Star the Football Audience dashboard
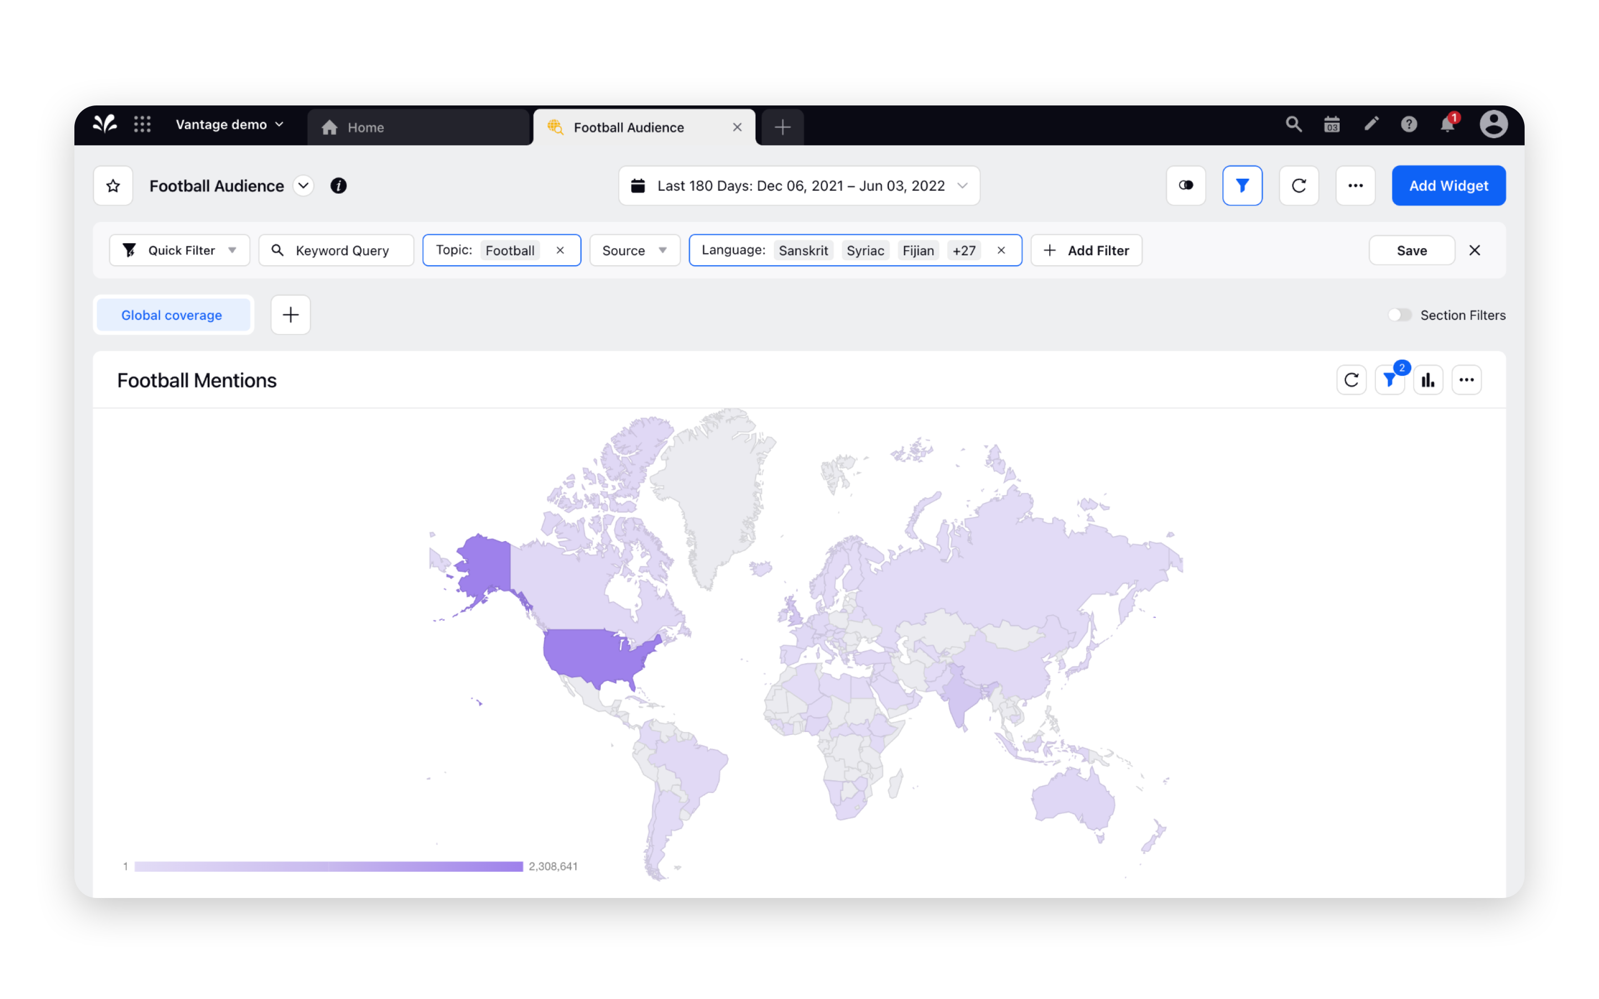The image size is (1599, 999). (x=112, y=186)
